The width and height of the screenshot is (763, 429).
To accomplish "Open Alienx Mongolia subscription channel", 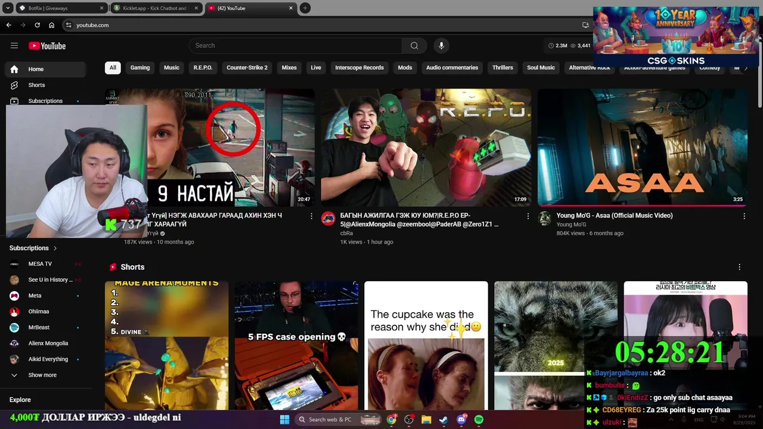I will click(x=45, y=343).
